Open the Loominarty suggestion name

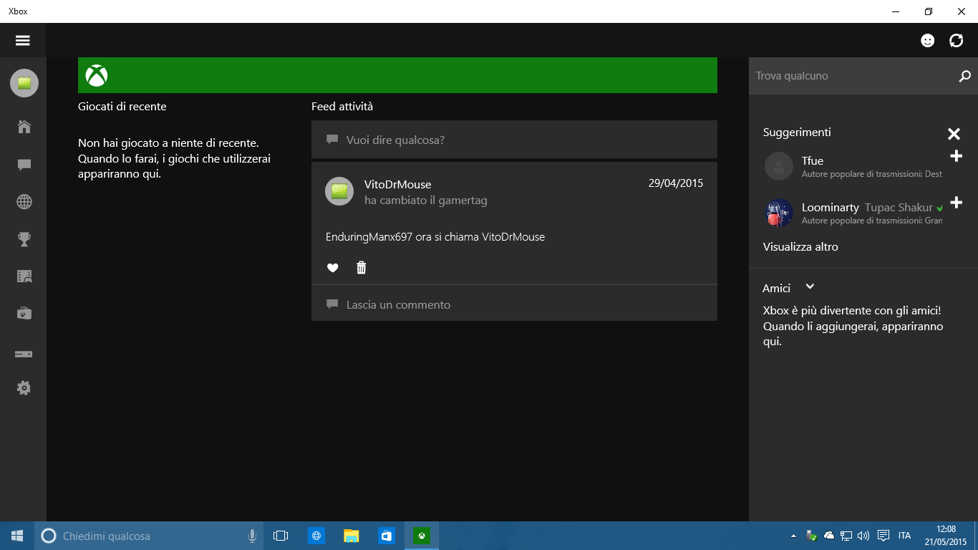click(831, 208)
